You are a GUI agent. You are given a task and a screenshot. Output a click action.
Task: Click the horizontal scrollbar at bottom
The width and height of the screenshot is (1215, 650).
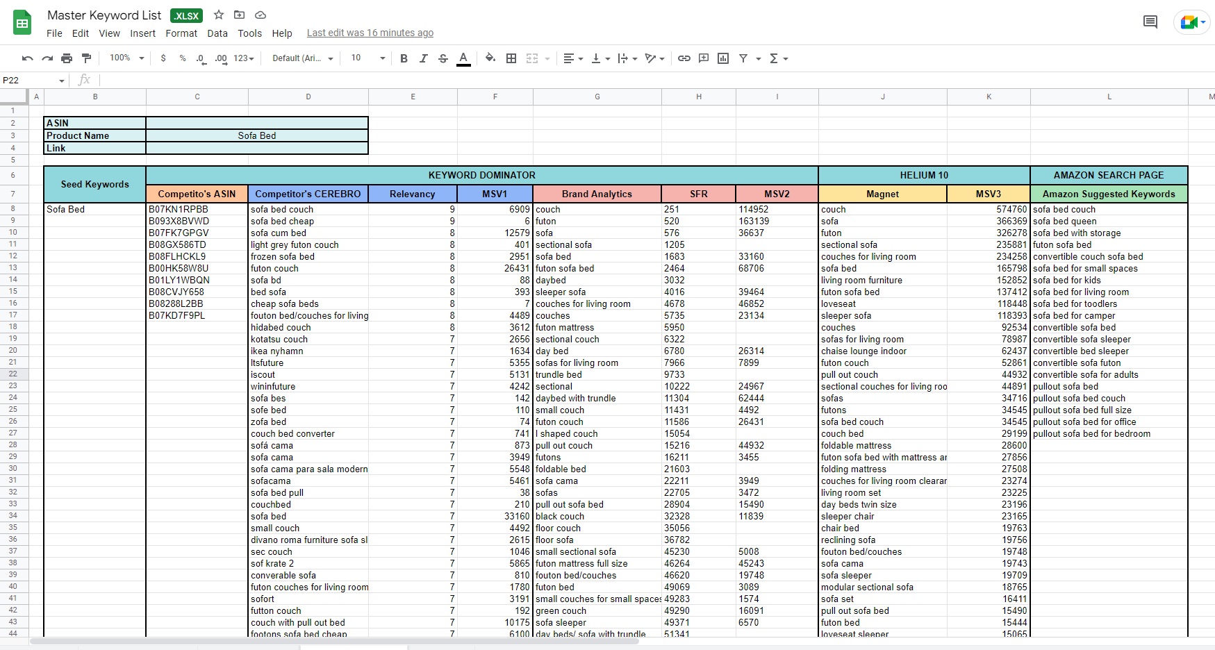(x=333, y=641)
